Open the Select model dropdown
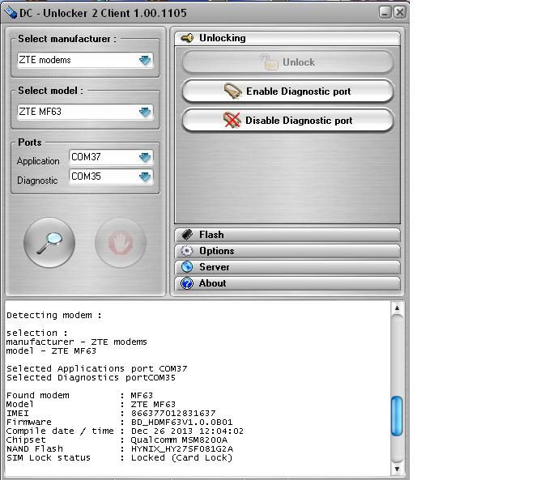 [145, 112]
